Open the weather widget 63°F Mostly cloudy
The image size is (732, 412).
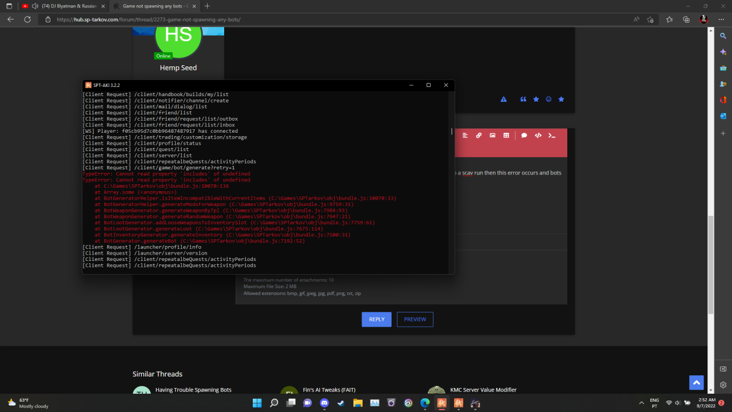click(x=27, y=403)
